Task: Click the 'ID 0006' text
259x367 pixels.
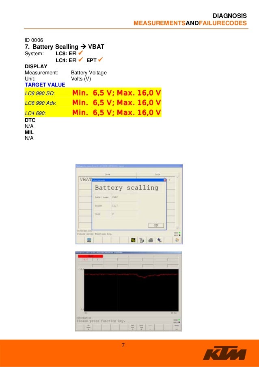Action: (x=34, y=40)
